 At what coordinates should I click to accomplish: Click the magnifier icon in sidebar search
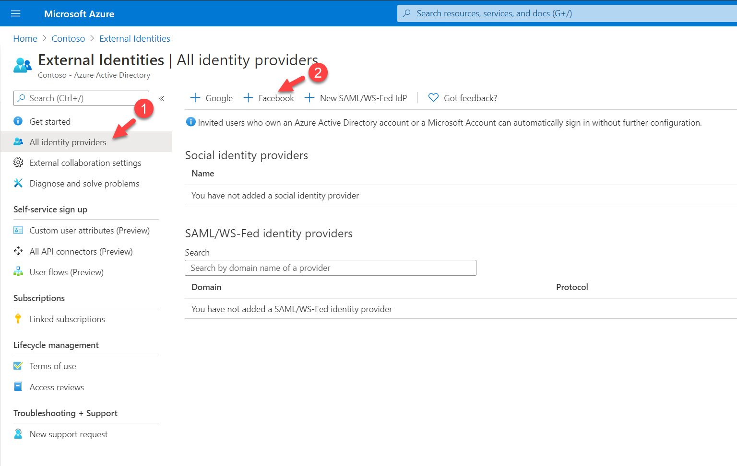point(21,98)
